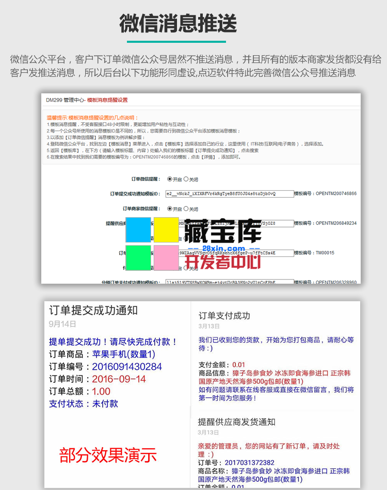Open the 模板消息提醒设置 breadcrumb link
The image size is (387, 490).
[107, 100]
